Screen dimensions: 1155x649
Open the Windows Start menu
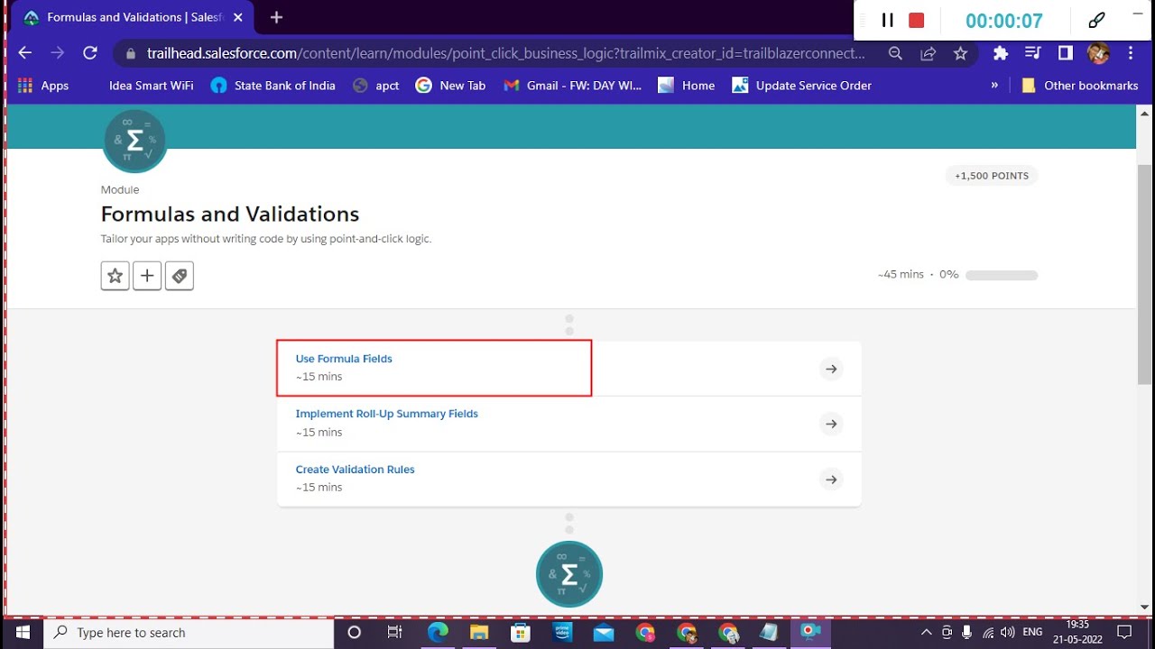point(23,633)
